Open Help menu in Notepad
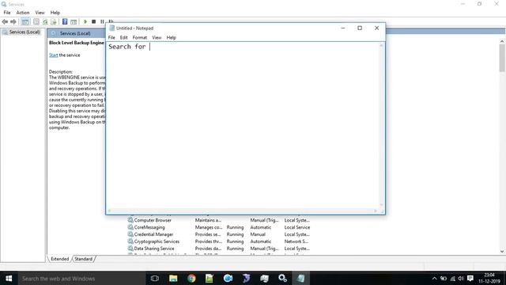 click(171, 37)
